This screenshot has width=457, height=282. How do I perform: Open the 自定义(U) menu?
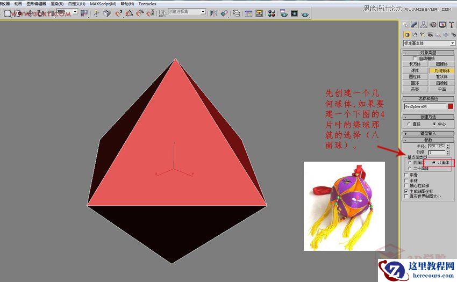[77, 4]
